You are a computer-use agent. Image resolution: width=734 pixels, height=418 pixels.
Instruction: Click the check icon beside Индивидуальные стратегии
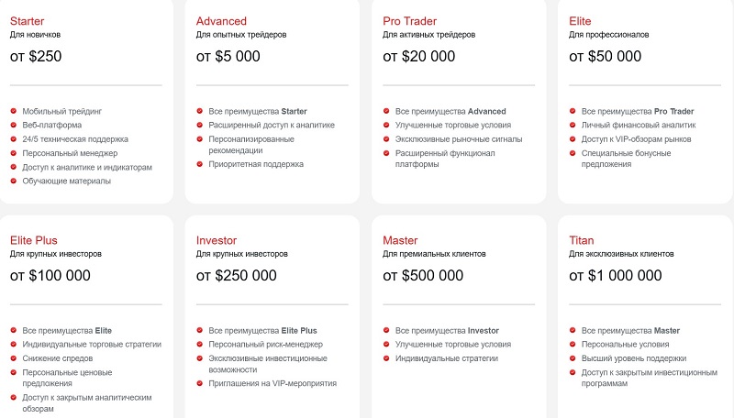coord(386,358)
